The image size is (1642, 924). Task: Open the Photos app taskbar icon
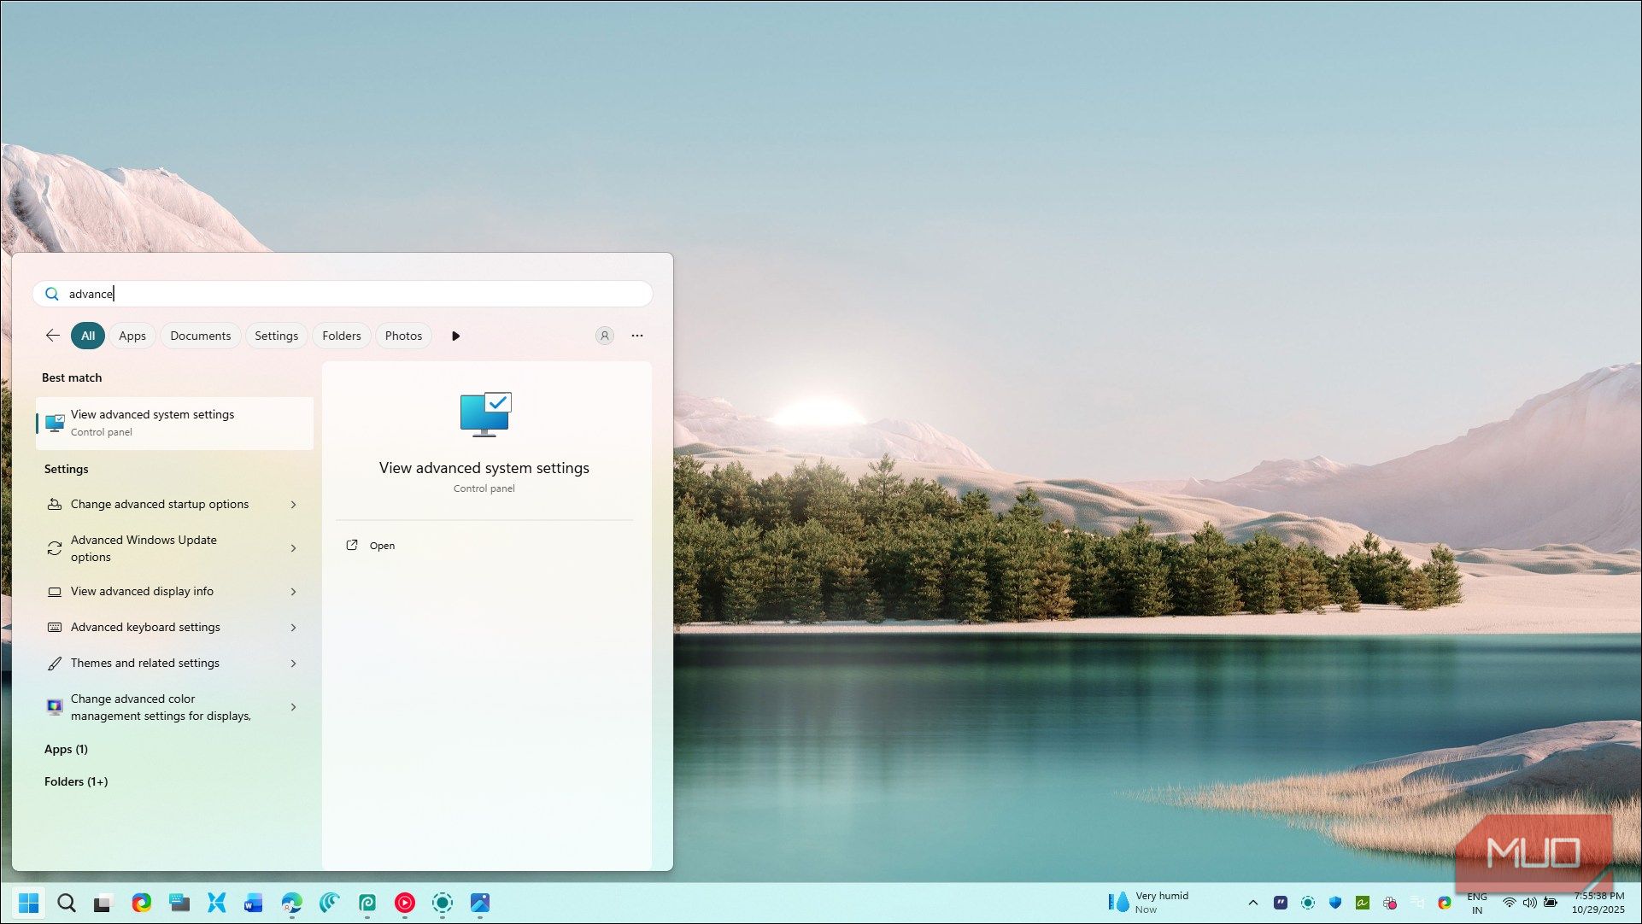coord(480,903)
